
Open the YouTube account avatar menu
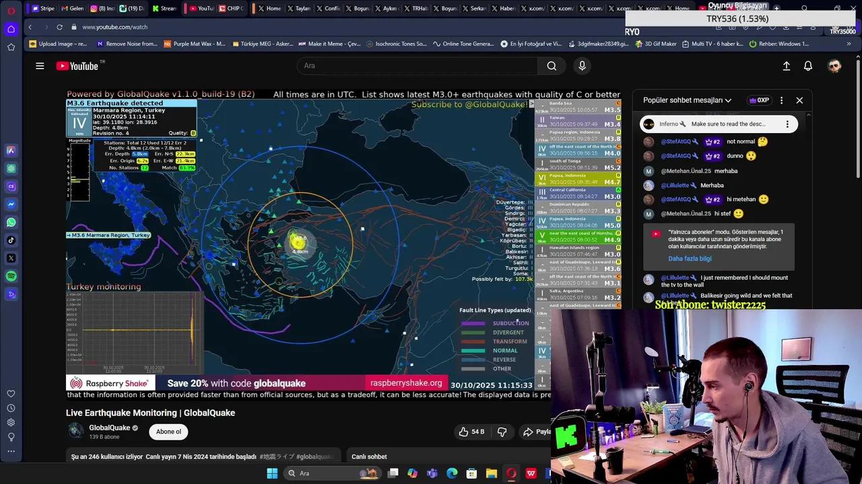point(834,66)
